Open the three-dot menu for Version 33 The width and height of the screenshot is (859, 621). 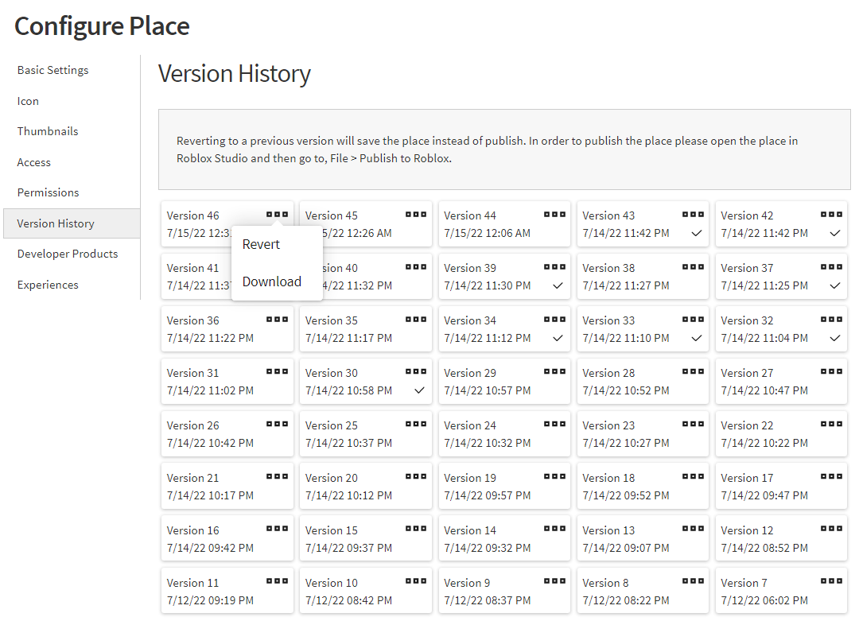point(693,319)
